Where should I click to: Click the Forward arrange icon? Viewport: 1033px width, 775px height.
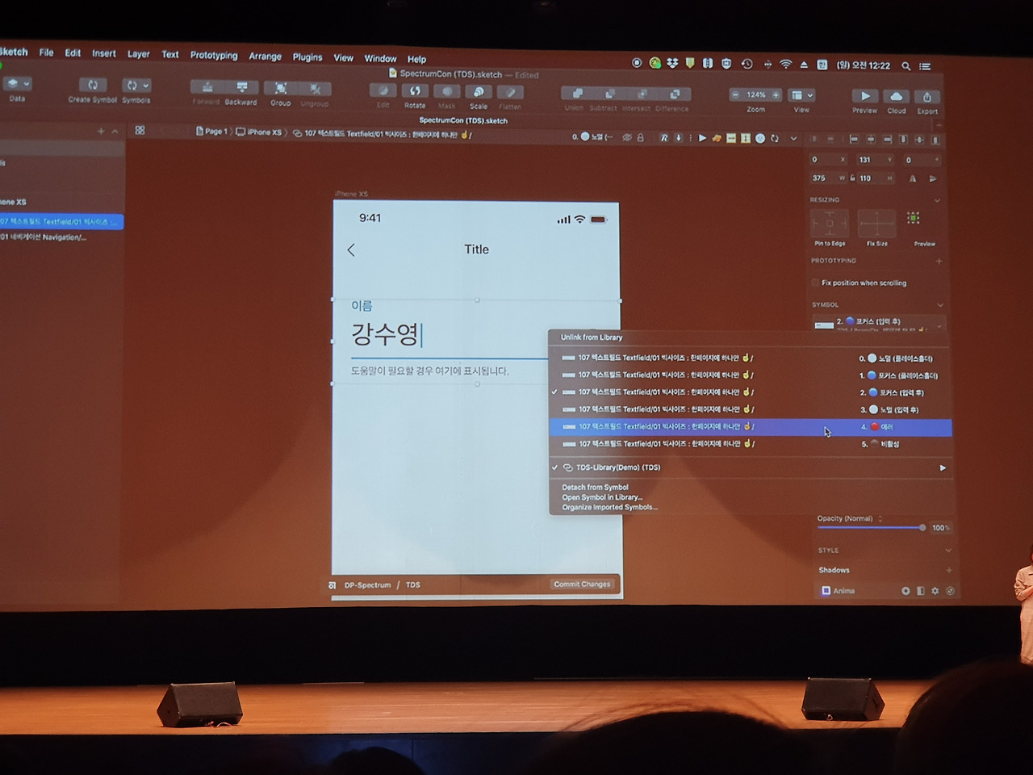point(207,87)
